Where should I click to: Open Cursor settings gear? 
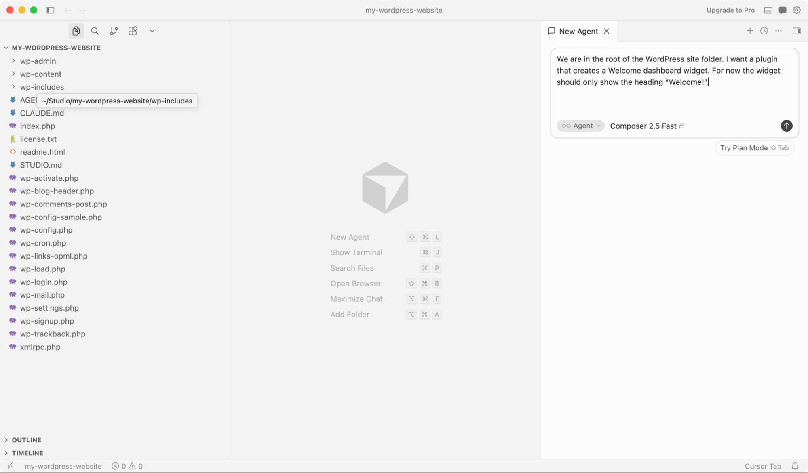click(797, 10)
